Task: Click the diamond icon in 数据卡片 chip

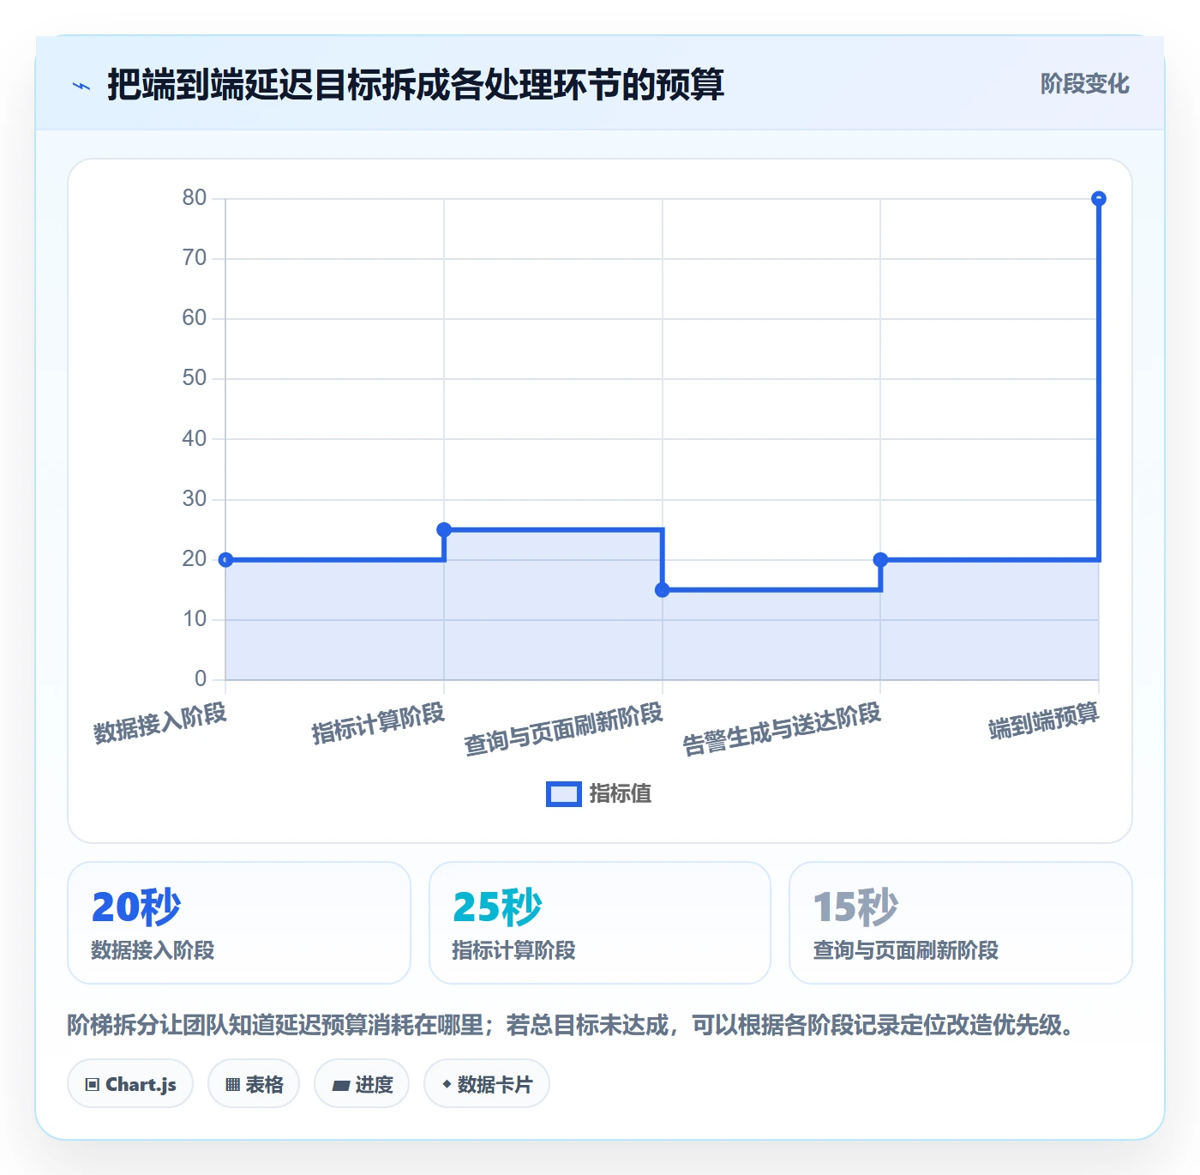Action: (447, 1084)
